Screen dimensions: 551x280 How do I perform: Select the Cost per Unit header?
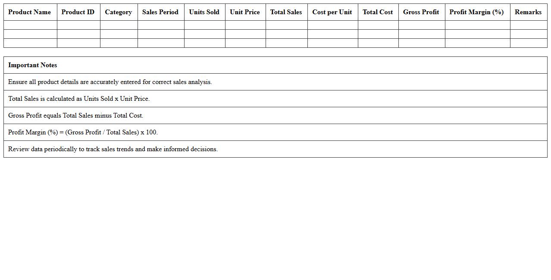(332, 12)
